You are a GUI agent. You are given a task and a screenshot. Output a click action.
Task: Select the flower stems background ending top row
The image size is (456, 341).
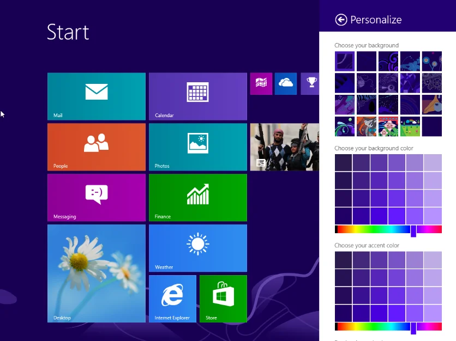pyautogui.click(x=432, y=62)
